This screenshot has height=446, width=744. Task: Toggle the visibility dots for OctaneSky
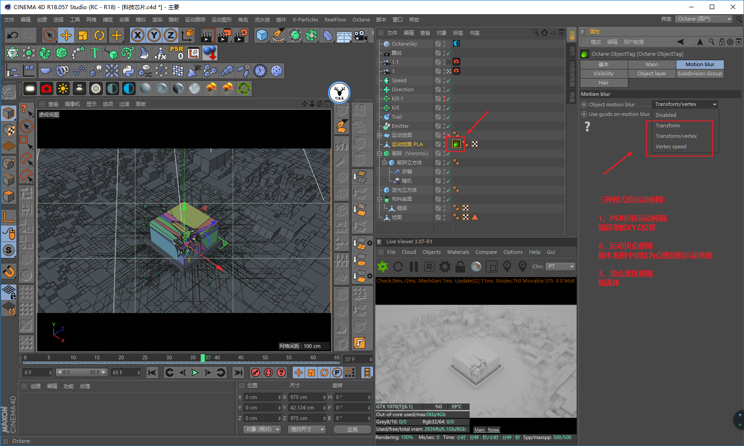pos(444,44)
